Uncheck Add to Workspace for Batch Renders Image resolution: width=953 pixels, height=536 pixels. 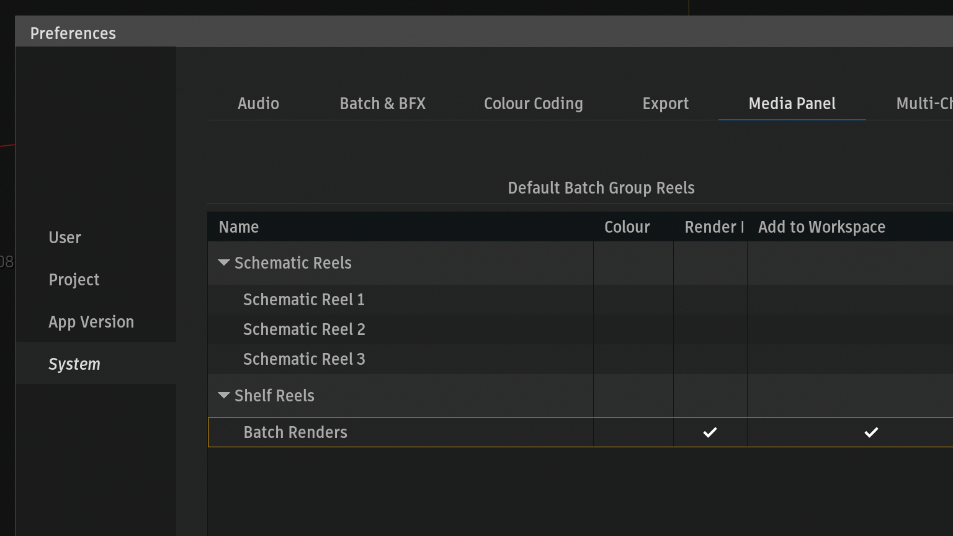[871, 432]
